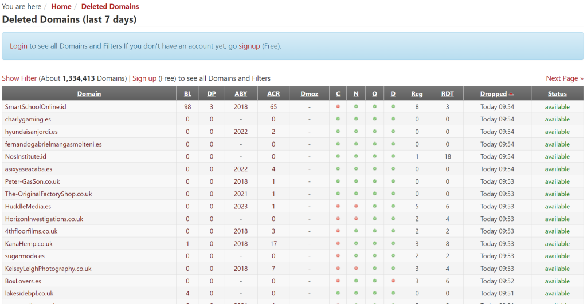This screenshot has width=587, height=304.
Task: Sort by the C column header
Action: (338, 94)
